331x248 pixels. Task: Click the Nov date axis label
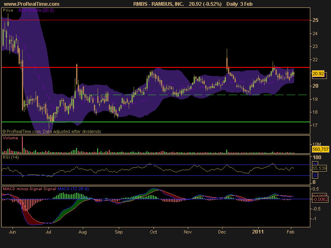(x=188, y=232)
